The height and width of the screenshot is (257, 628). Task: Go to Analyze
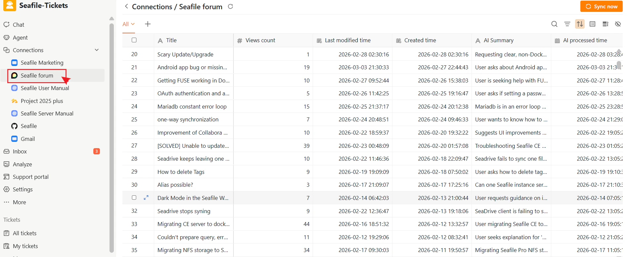coord(22,164)
